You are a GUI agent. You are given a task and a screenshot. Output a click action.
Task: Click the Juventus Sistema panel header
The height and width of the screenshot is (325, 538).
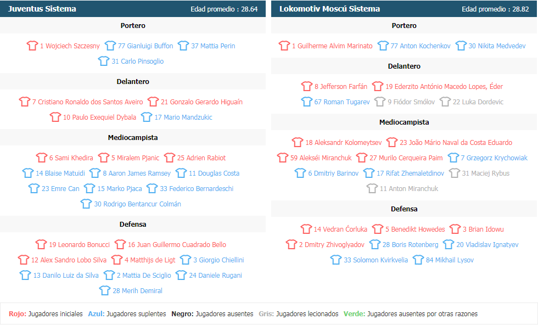[133, 9]
